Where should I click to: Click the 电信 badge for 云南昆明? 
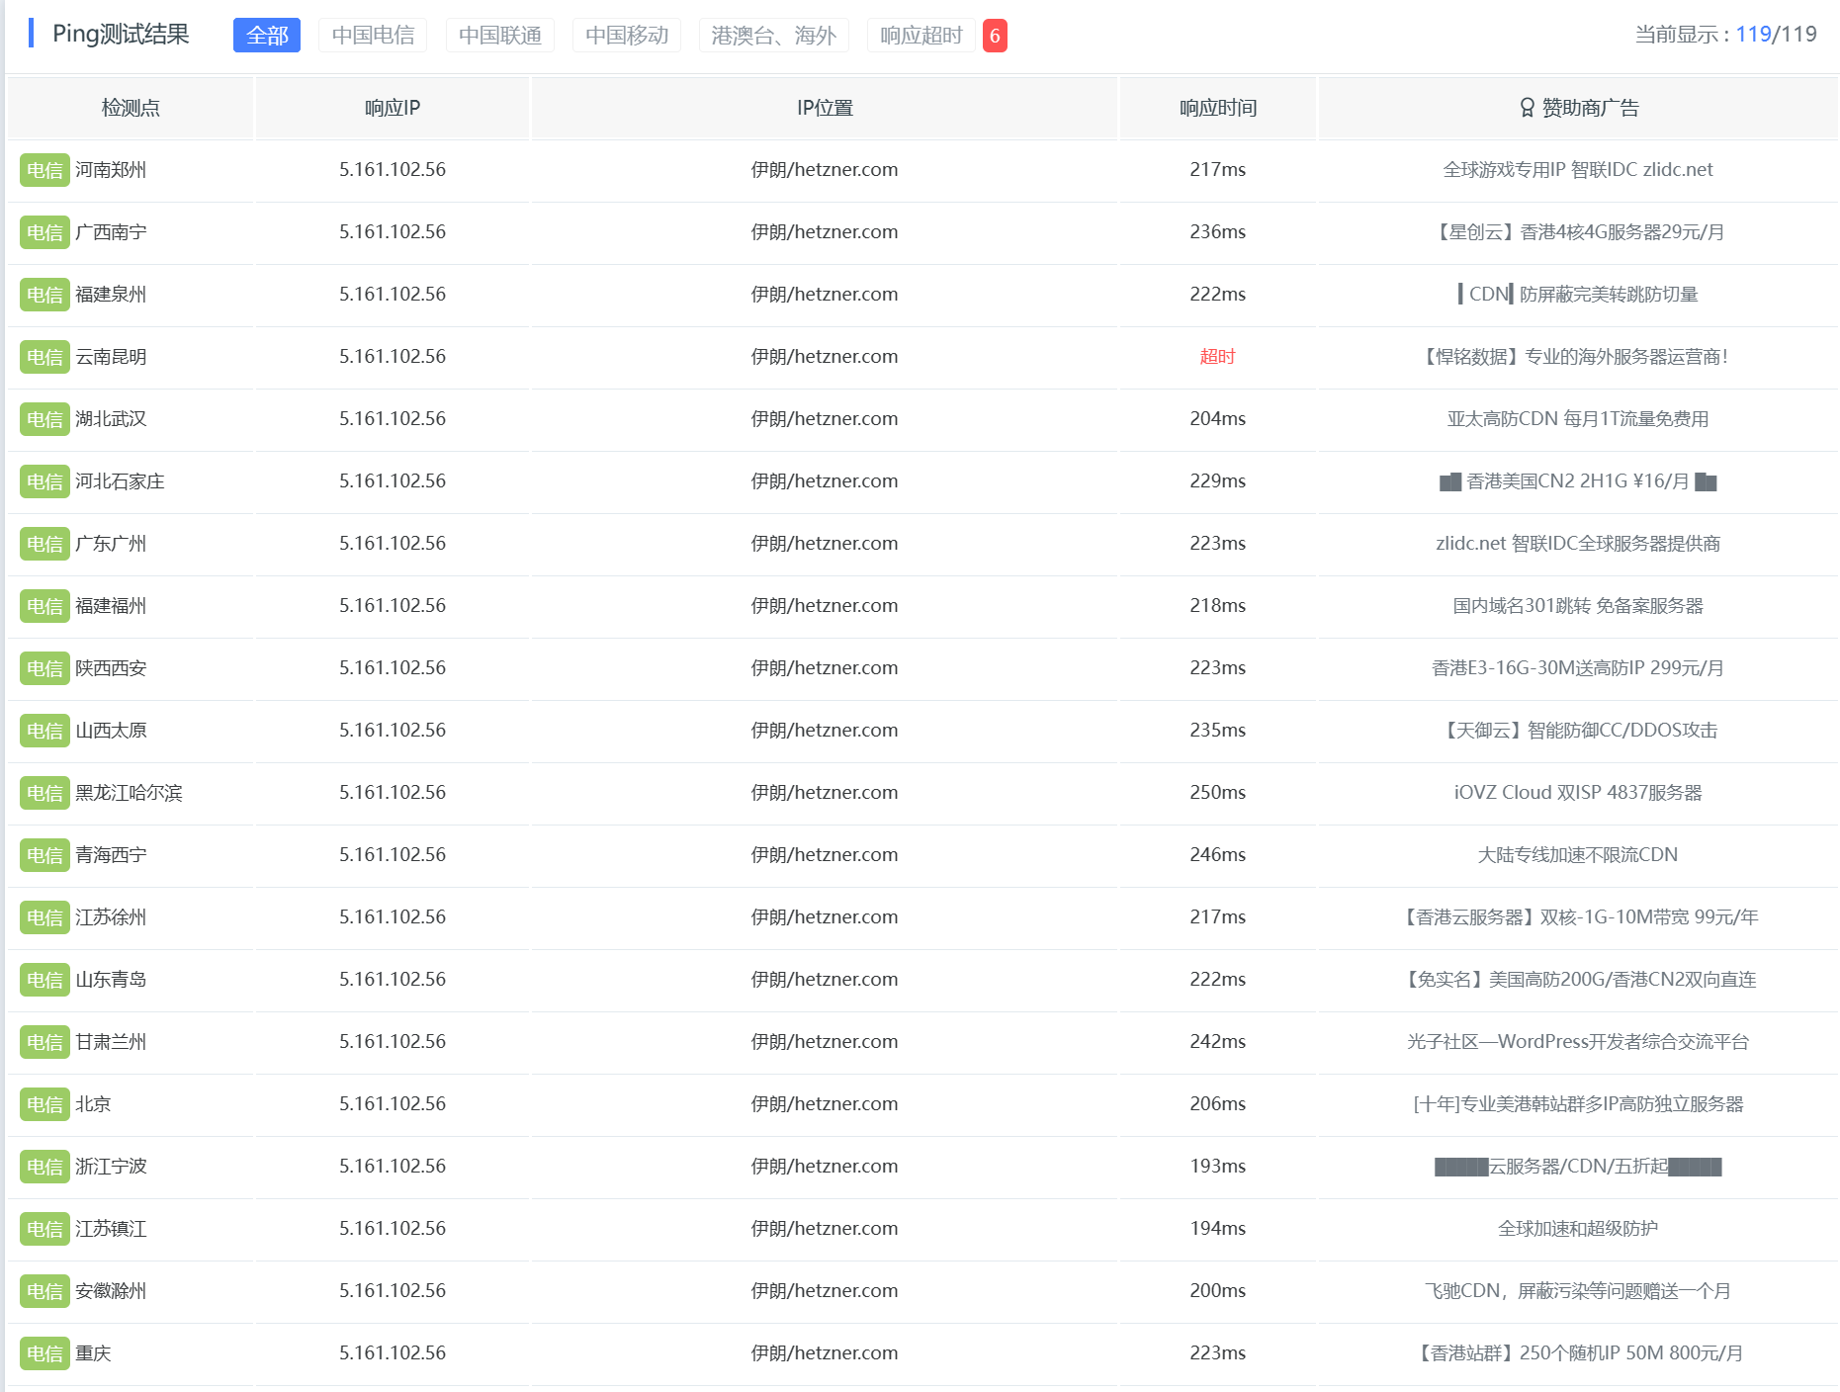point(44,357)
